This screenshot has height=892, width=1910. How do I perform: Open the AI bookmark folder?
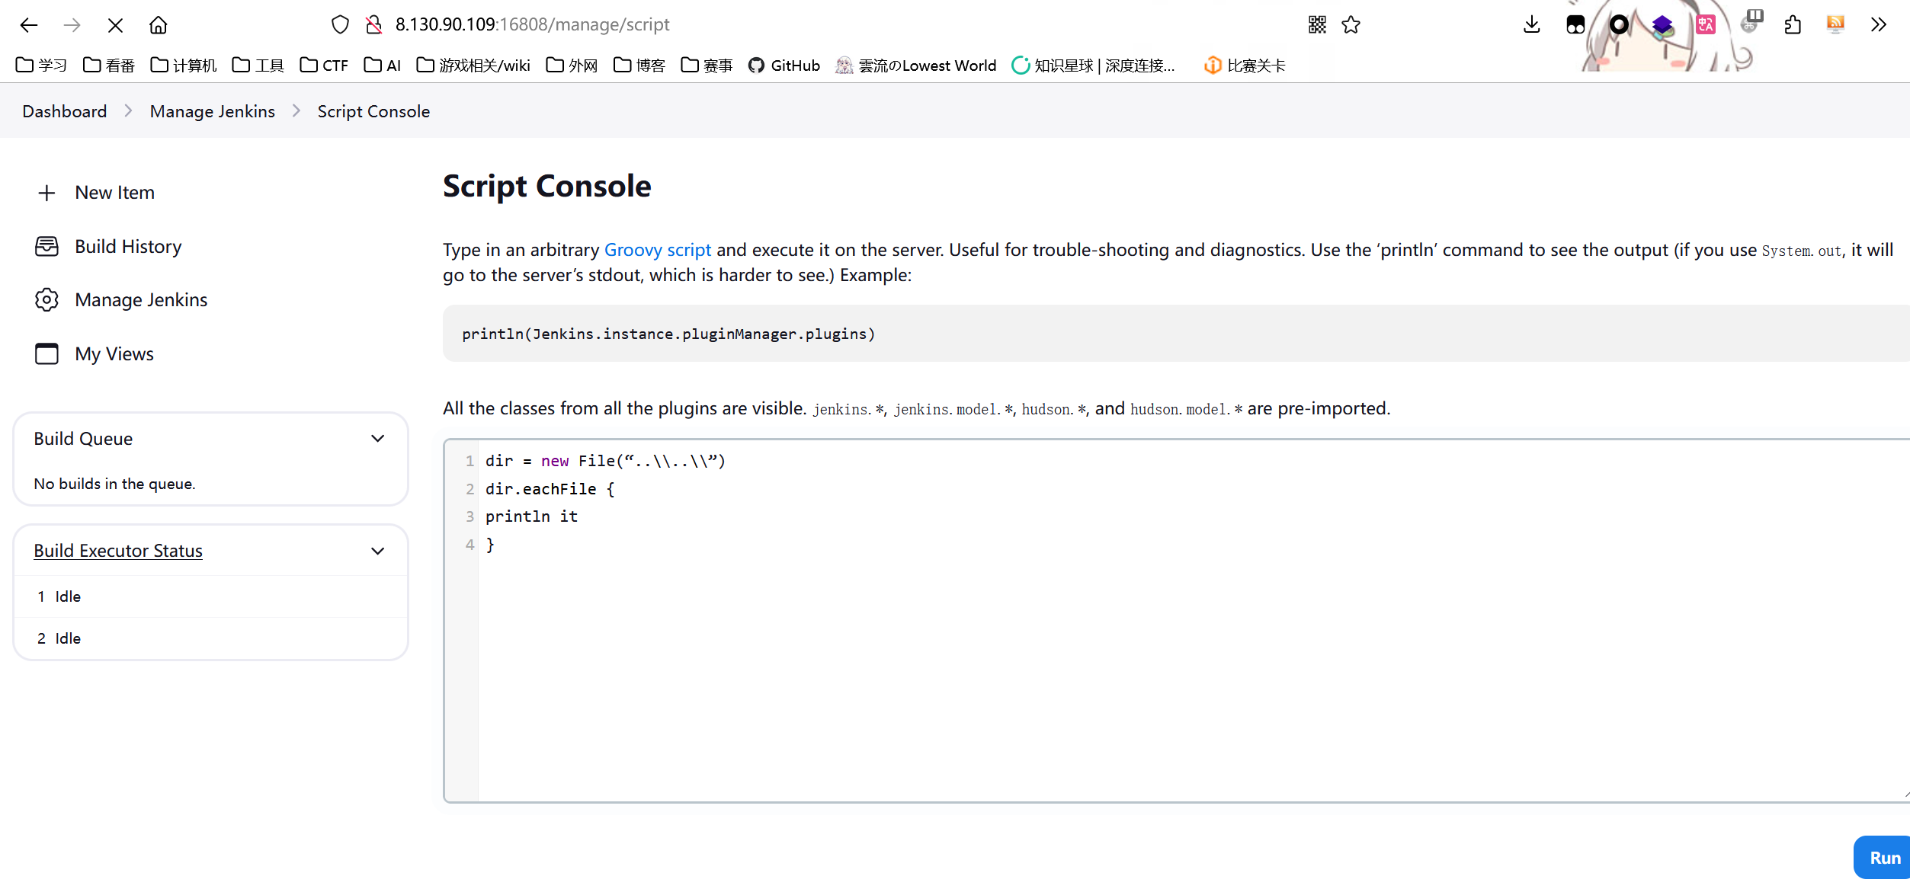coord(383,66)
